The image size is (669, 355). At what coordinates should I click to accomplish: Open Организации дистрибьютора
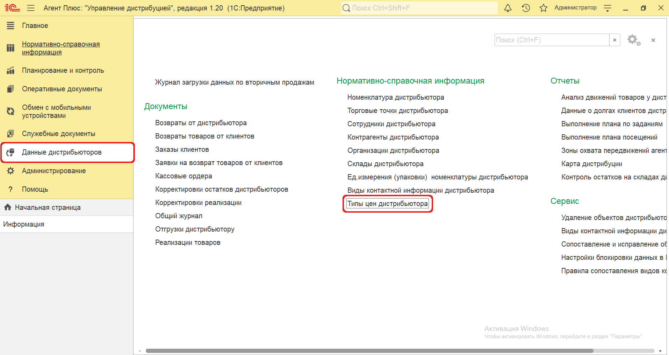(393, 150)
